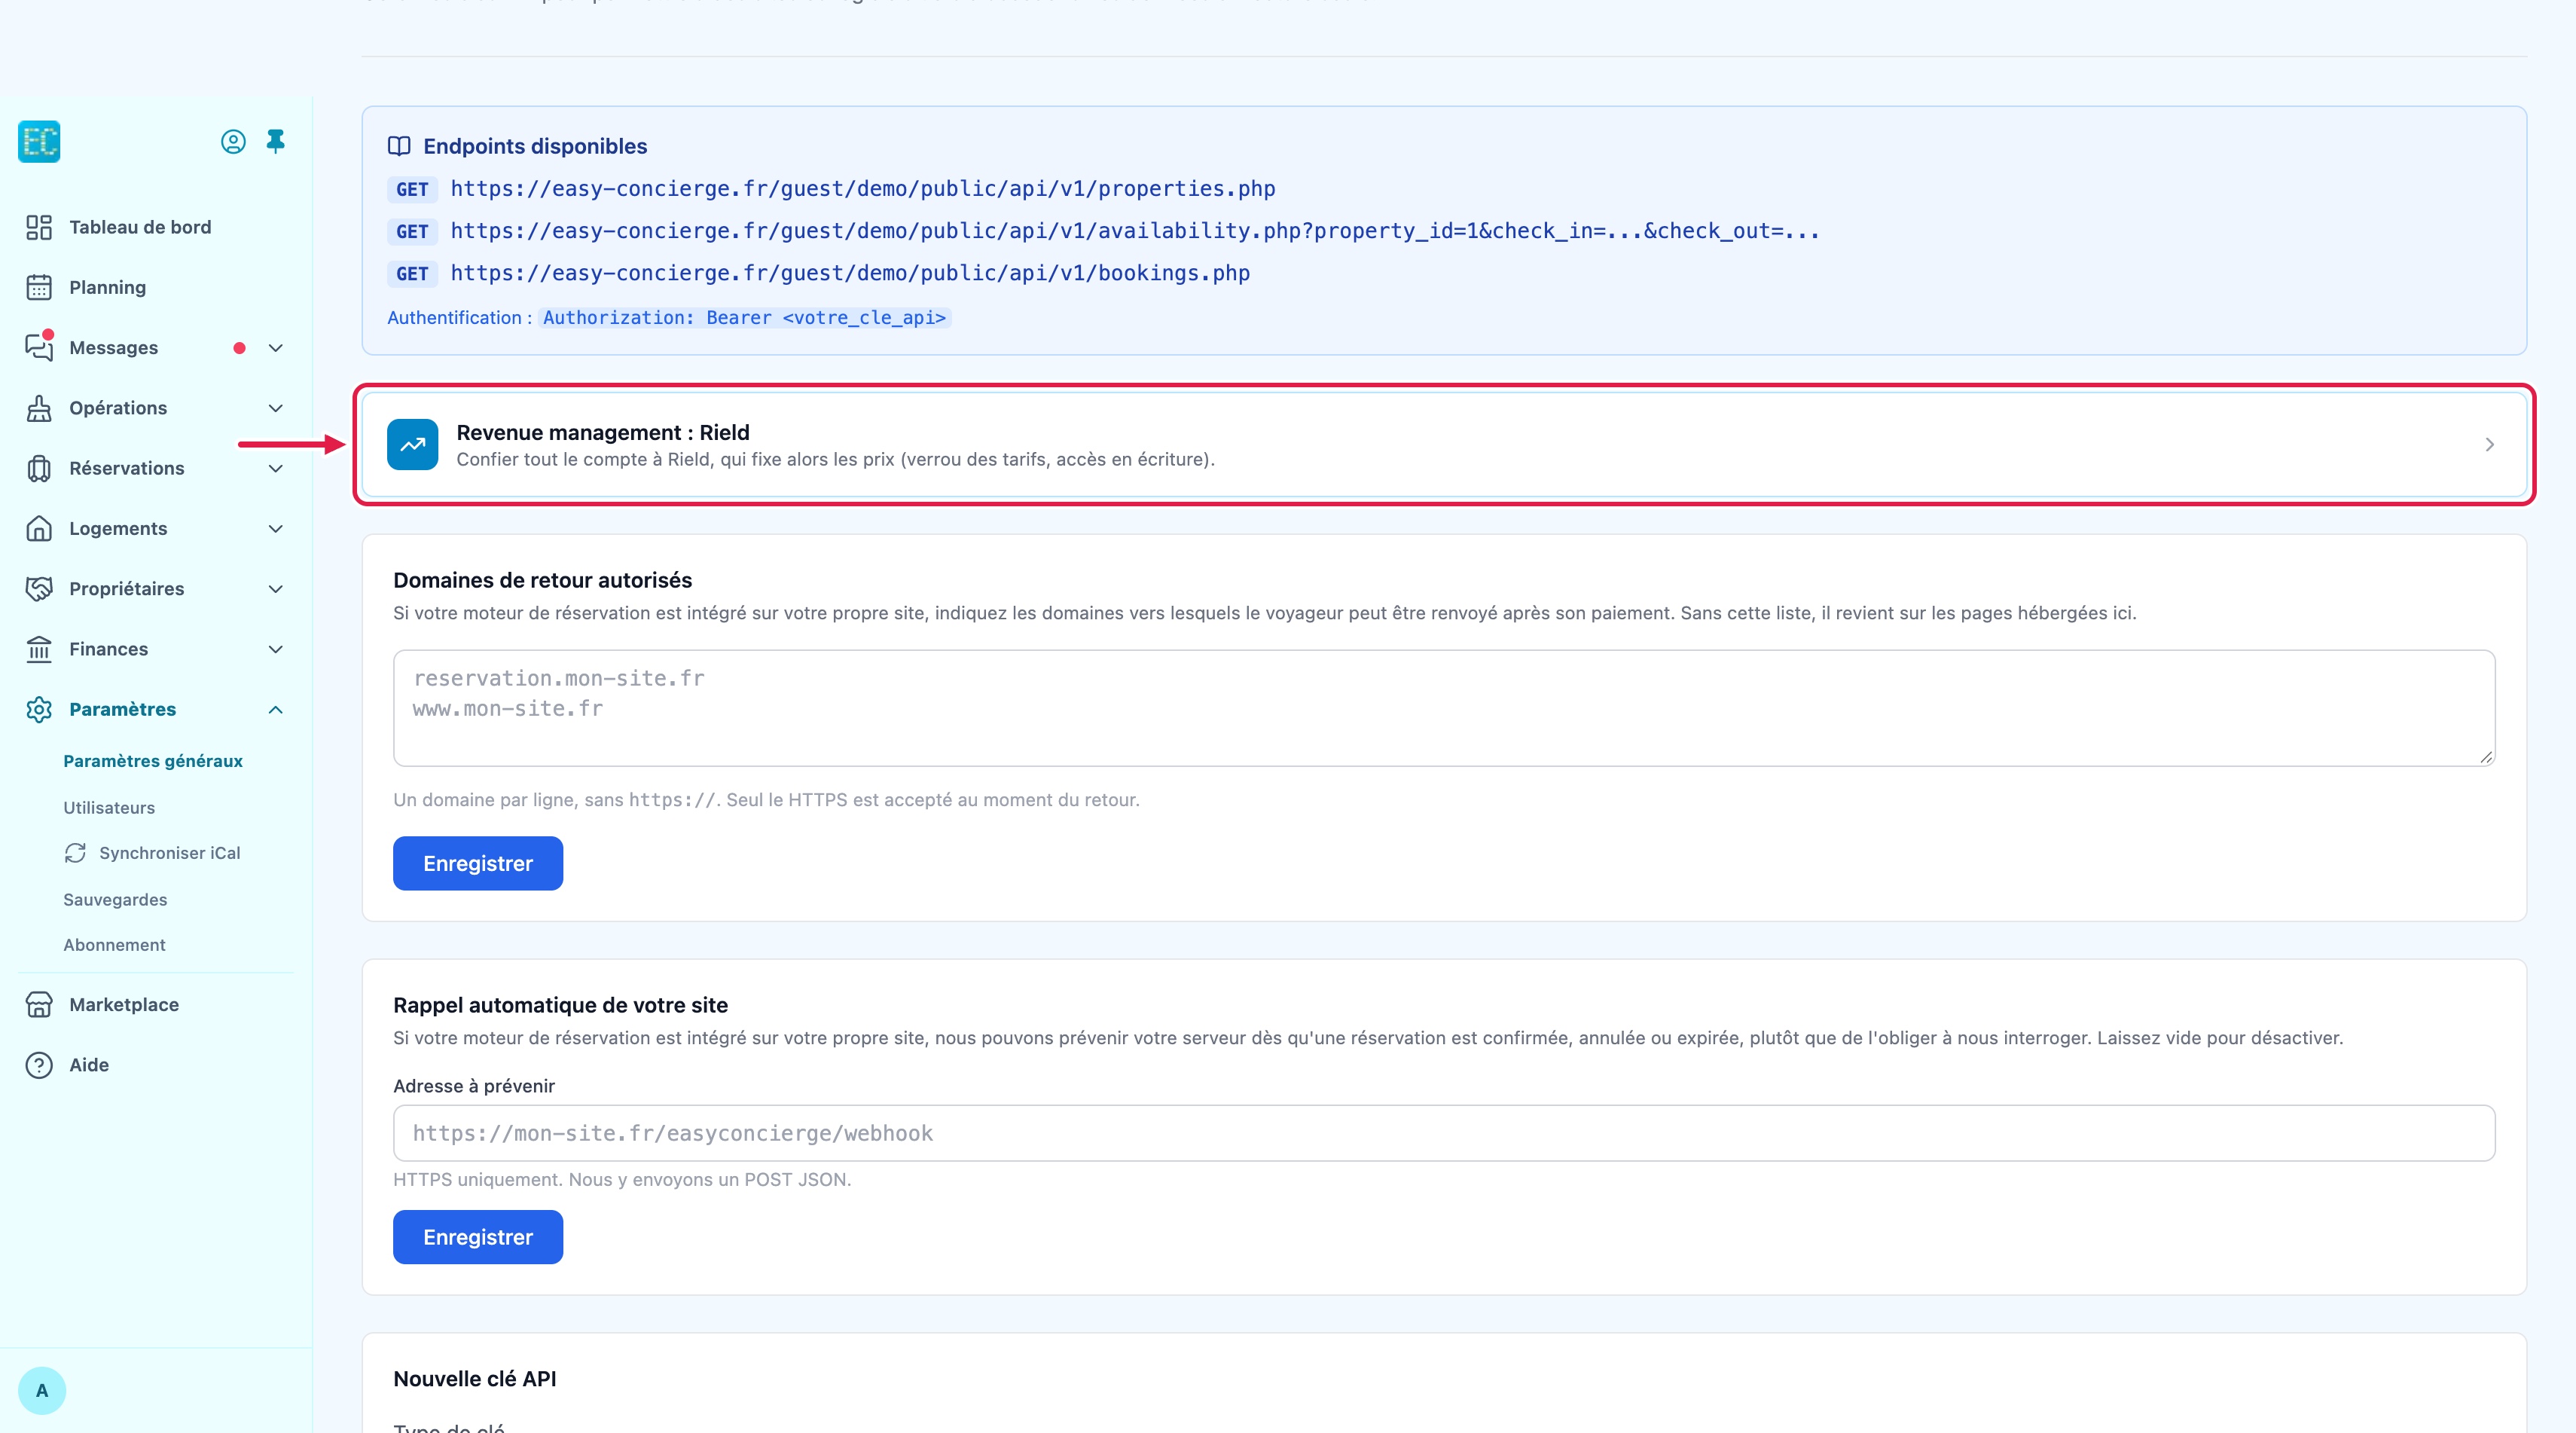This screenshot has height=1433, width=2576.
Task: Click the Paramètres gear icon
Action: [39, 709]
